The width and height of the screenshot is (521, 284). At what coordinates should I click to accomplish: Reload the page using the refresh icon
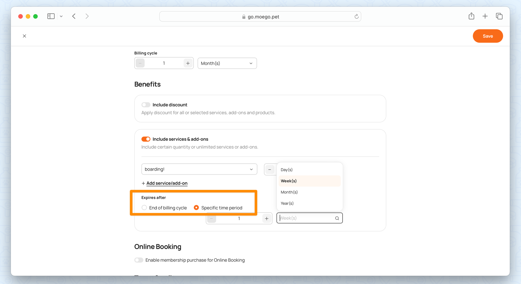(x=356, y=17)
